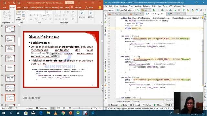Expand the New Slide dropdown
This screenshot has height=116, width=207.
[19, 19]
